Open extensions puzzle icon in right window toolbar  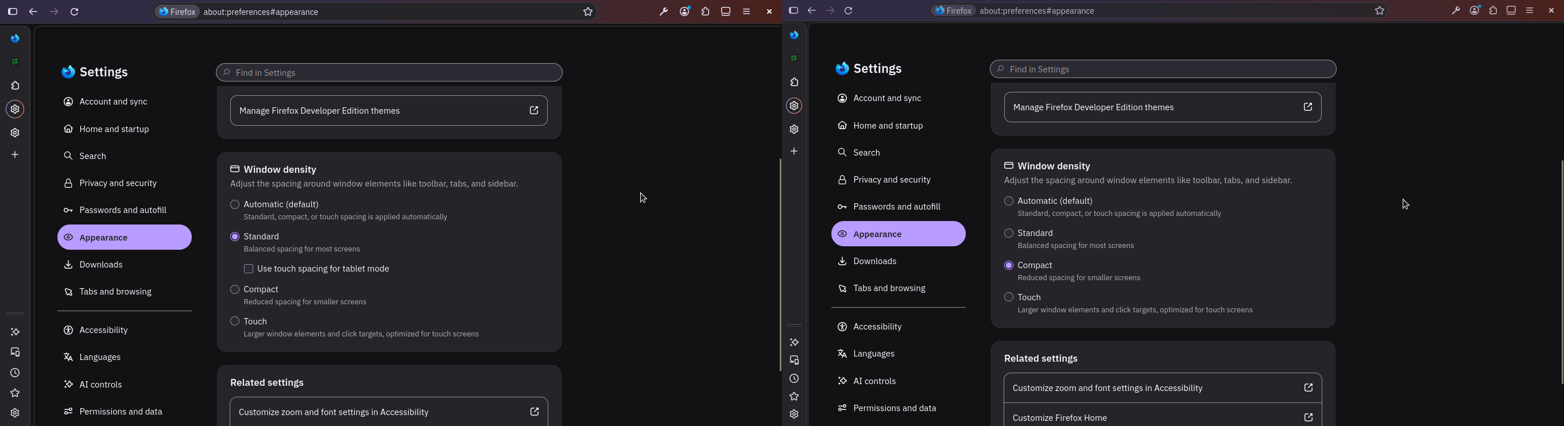[x=1493, y=11]
